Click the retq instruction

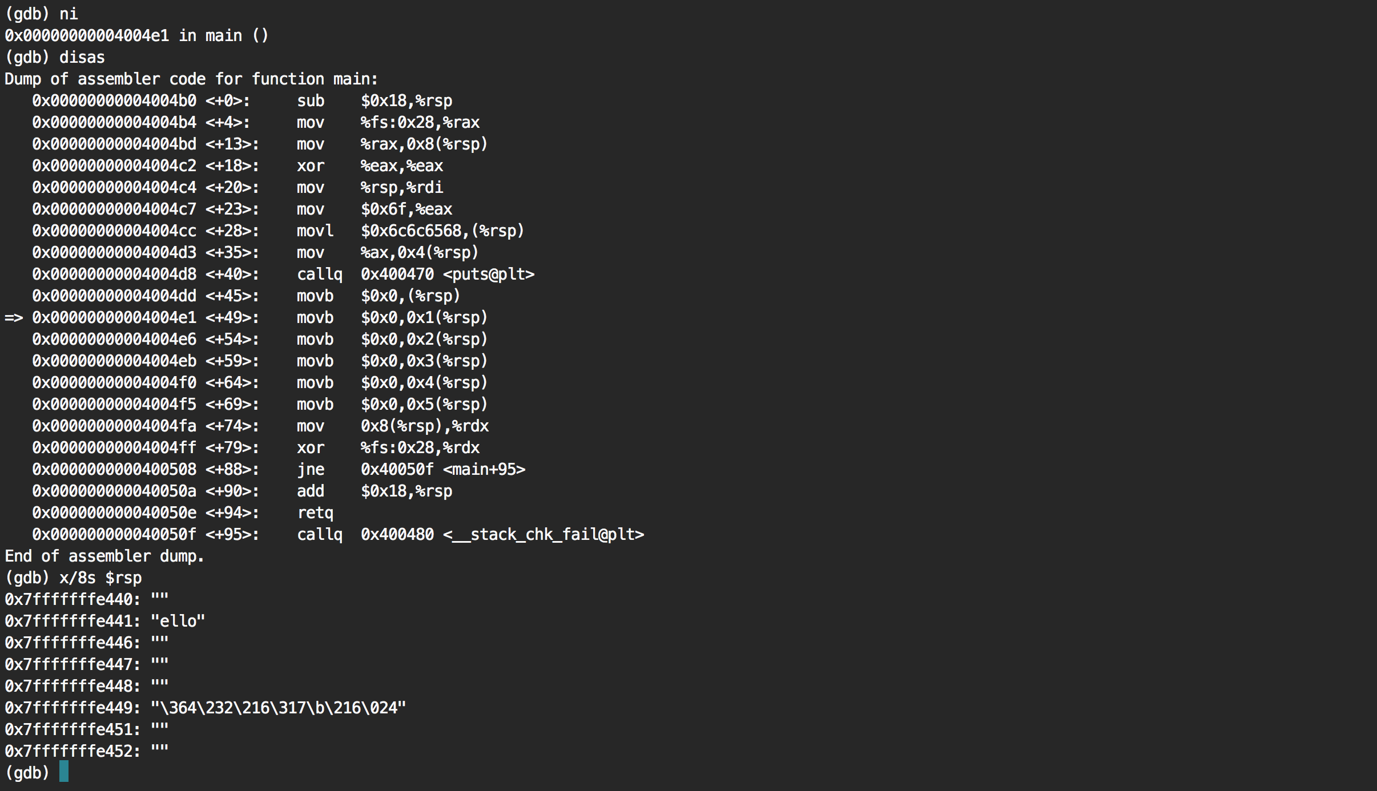coord(315,513)
